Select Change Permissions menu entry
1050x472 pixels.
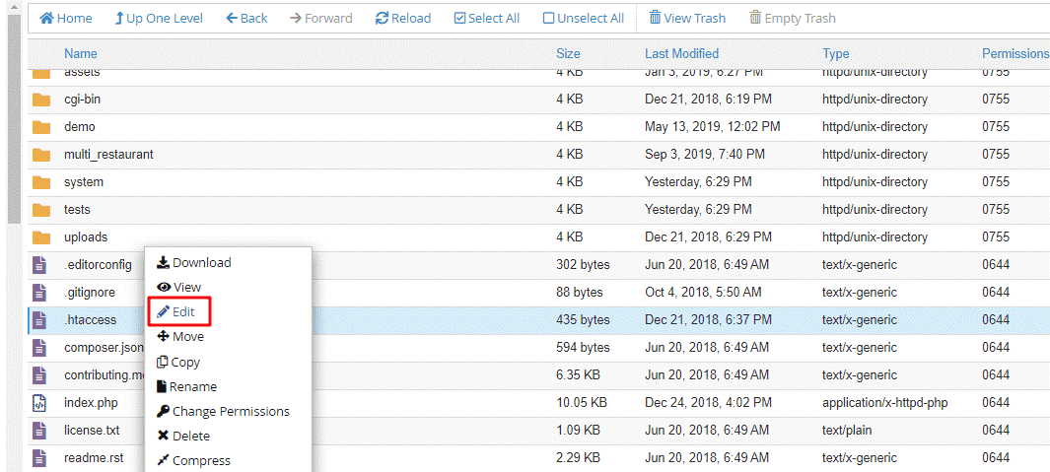(223, 411)
